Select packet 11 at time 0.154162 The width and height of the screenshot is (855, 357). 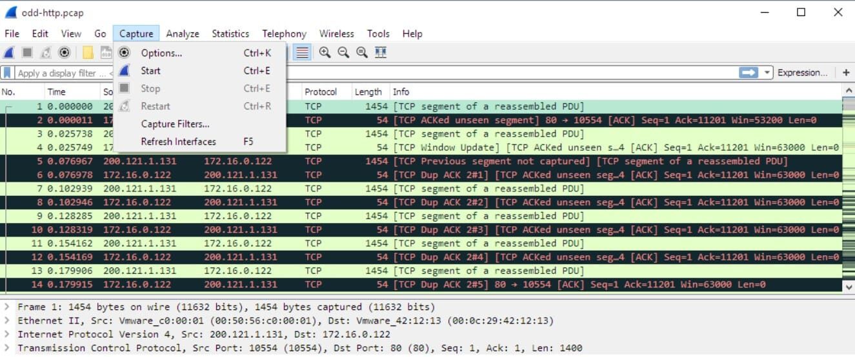(421, 244)
